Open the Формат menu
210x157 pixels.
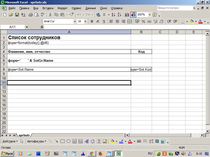(62, 8)
